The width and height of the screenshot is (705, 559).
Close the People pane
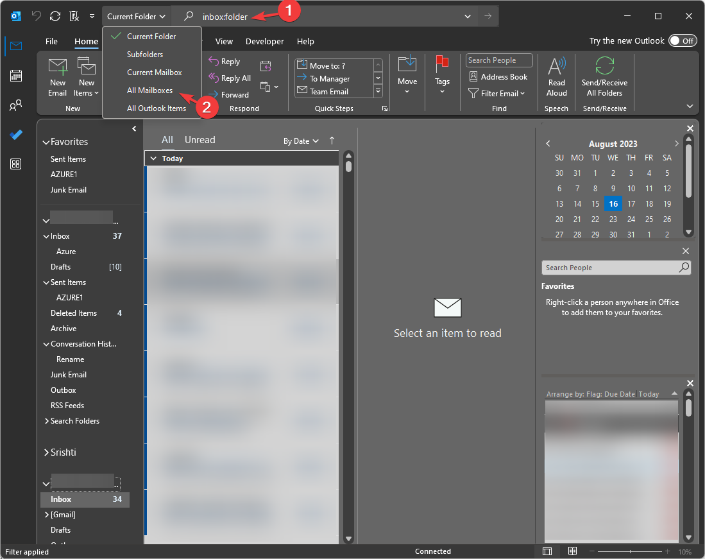tap(686, 251)
